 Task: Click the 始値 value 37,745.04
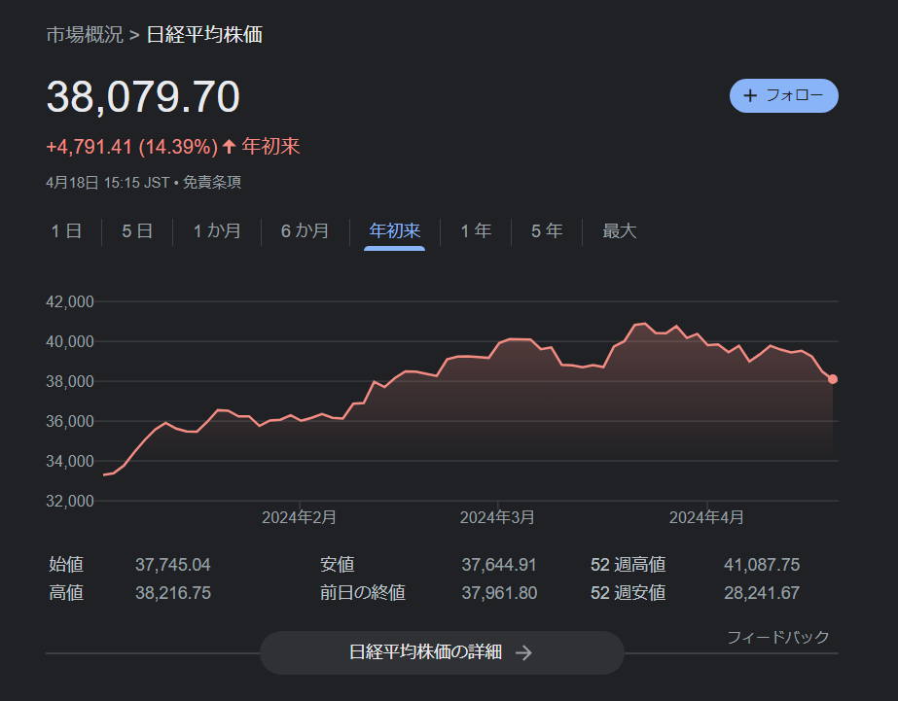pyautogui.click(x=173, y=565)
